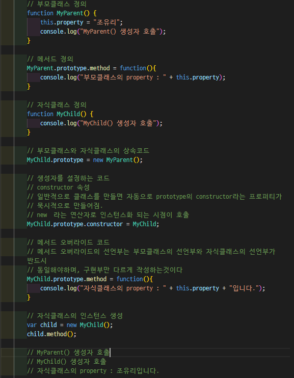The image size is (294, 378).
Task: Click the comment line starting with "// new 라는 연산자로"
Action: pyautogui.click(x=108, y=215)
